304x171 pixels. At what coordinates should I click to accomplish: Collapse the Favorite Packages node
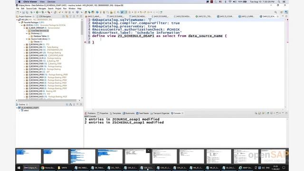[x=19, y=22]
